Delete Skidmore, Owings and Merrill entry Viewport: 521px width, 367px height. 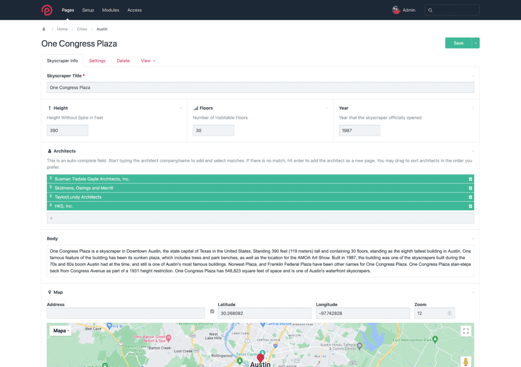(x=470, y=188)
